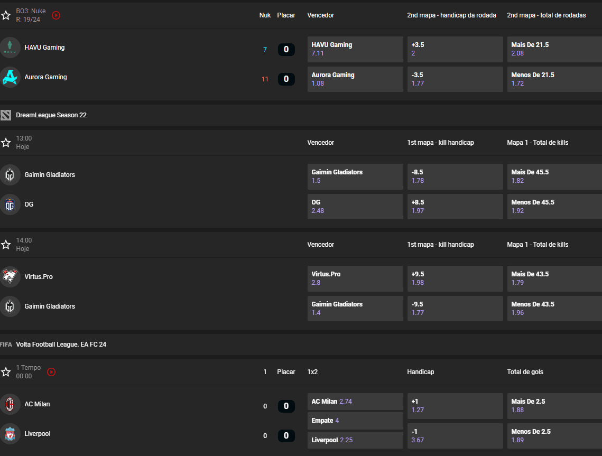Favorite the BO3 Nuke match with the star
Screen dimensions: 602x456
[x=6, y=15]
